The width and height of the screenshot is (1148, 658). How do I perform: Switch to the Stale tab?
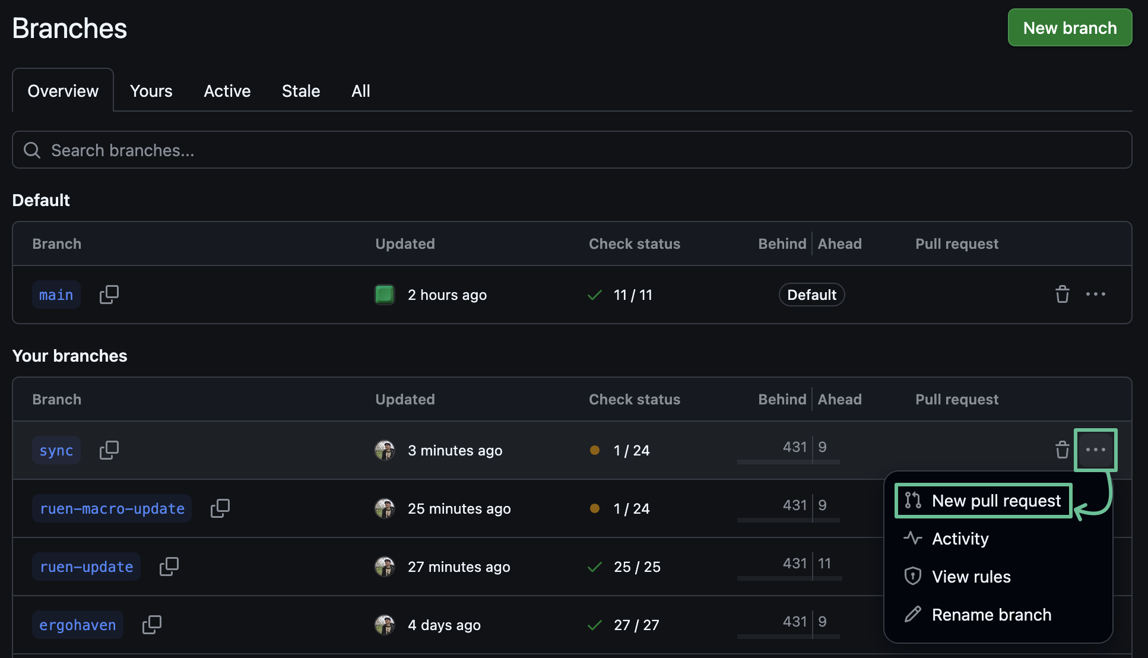tap(300, 91)
